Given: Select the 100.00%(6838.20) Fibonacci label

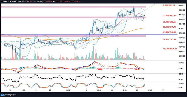Looking at the screenshot, I should tap(170, 49).
